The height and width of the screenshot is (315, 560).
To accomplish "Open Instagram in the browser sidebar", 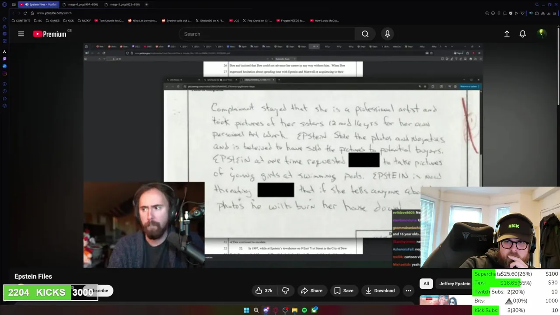I will (x=5, y=73).
